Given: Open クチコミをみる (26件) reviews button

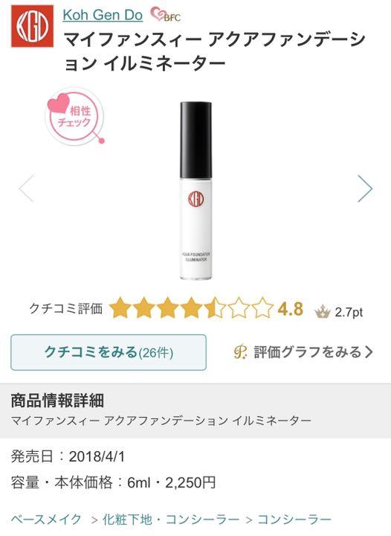Looking at the screenshot, I should pos(109,352).
